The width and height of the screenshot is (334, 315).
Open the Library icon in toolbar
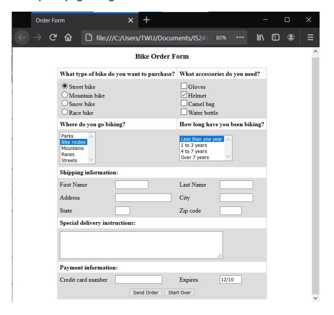260,37
